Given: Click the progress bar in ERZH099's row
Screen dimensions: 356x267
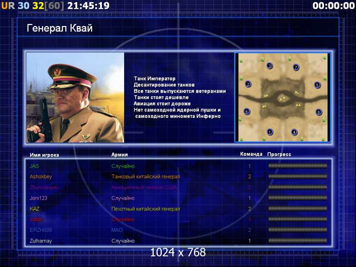Looking at the screenshot, I should (x=298, y=230).
